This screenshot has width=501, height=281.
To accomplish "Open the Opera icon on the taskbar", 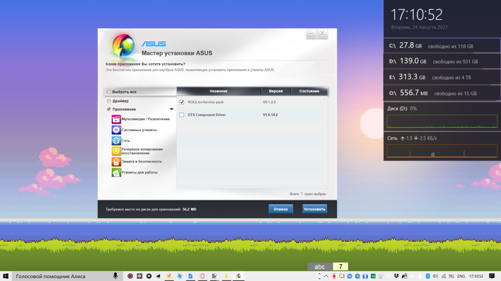I will tap(202, 276).
